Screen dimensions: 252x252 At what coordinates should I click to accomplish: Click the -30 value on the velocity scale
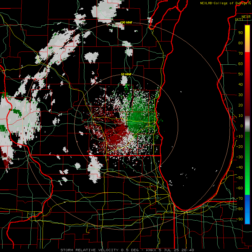pyautogui.click(x=239, y=157)
